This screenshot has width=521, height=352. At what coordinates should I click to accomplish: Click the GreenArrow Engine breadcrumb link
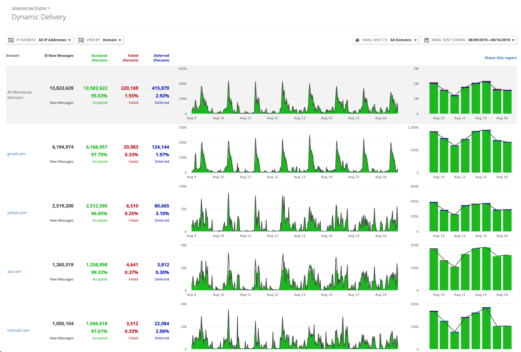(x=29, y=8)
